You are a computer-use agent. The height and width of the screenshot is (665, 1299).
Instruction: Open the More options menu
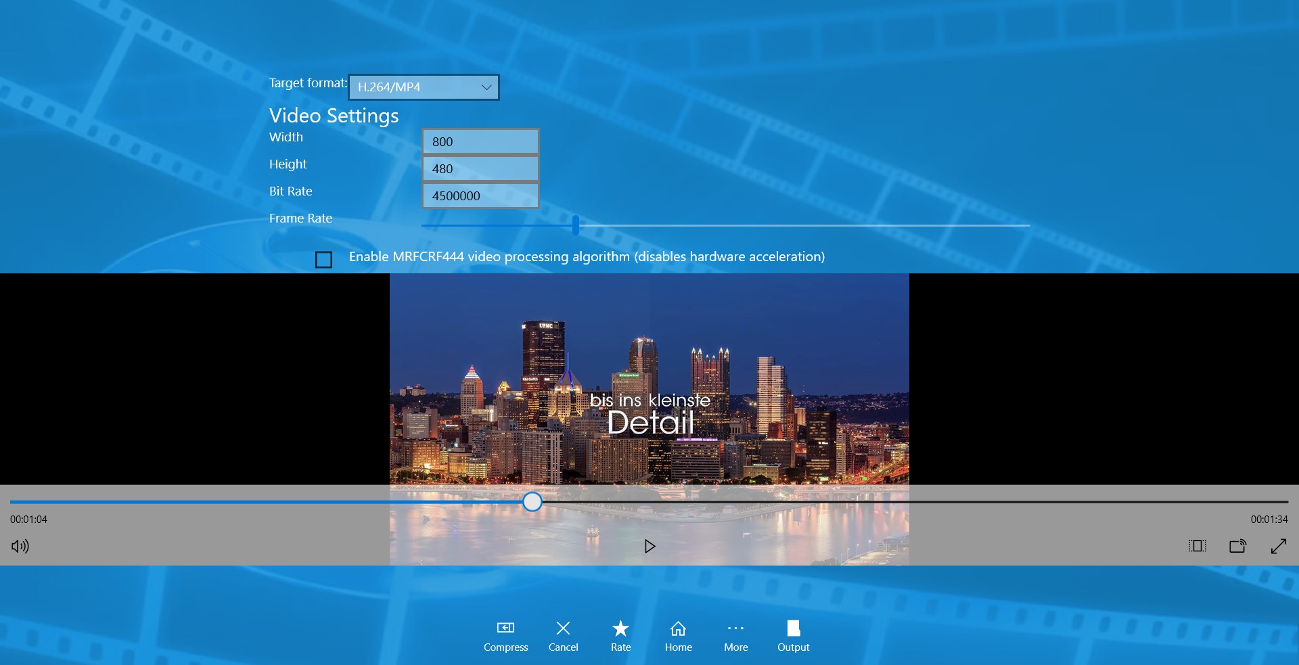735,636
